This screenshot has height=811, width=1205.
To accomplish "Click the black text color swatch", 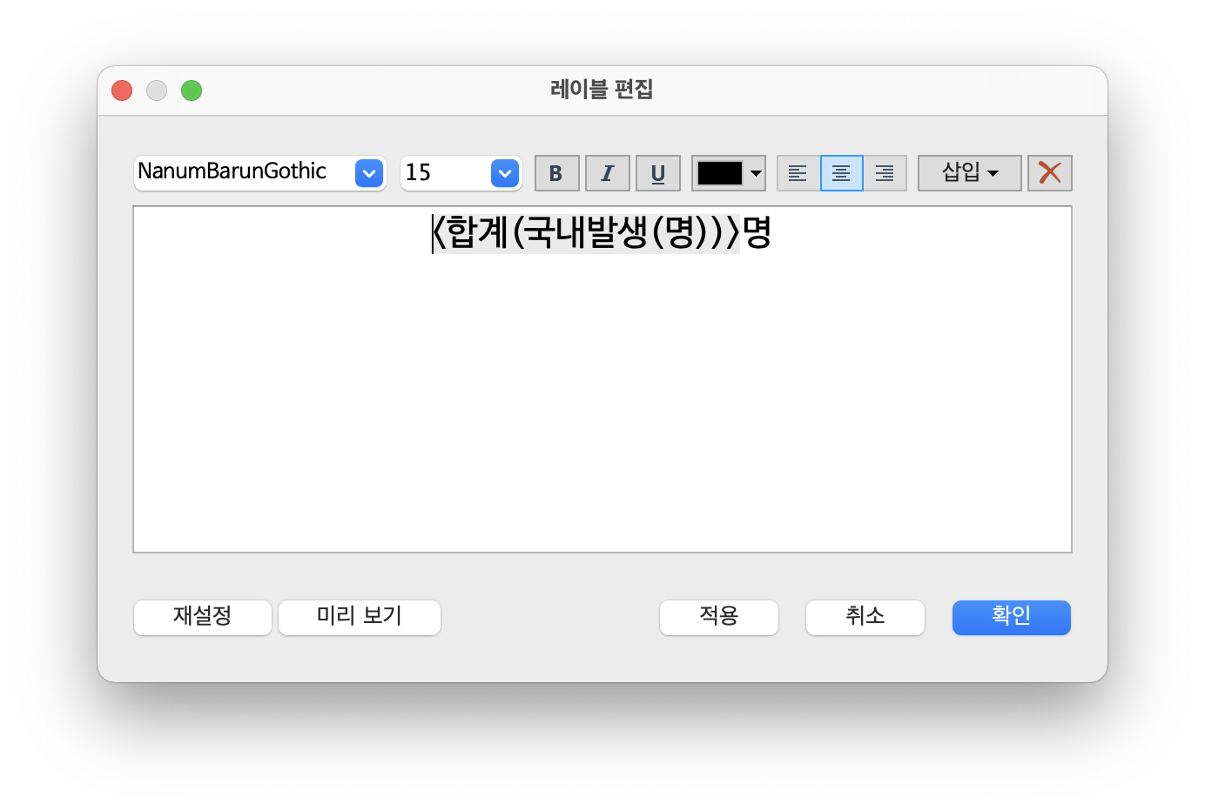I will (720, 173).
